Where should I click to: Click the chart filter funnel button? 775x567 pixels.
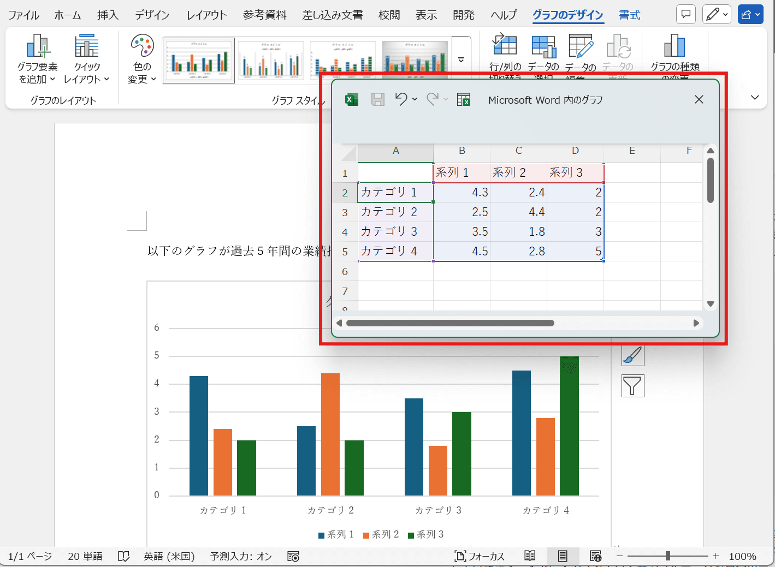click(632, 386)
